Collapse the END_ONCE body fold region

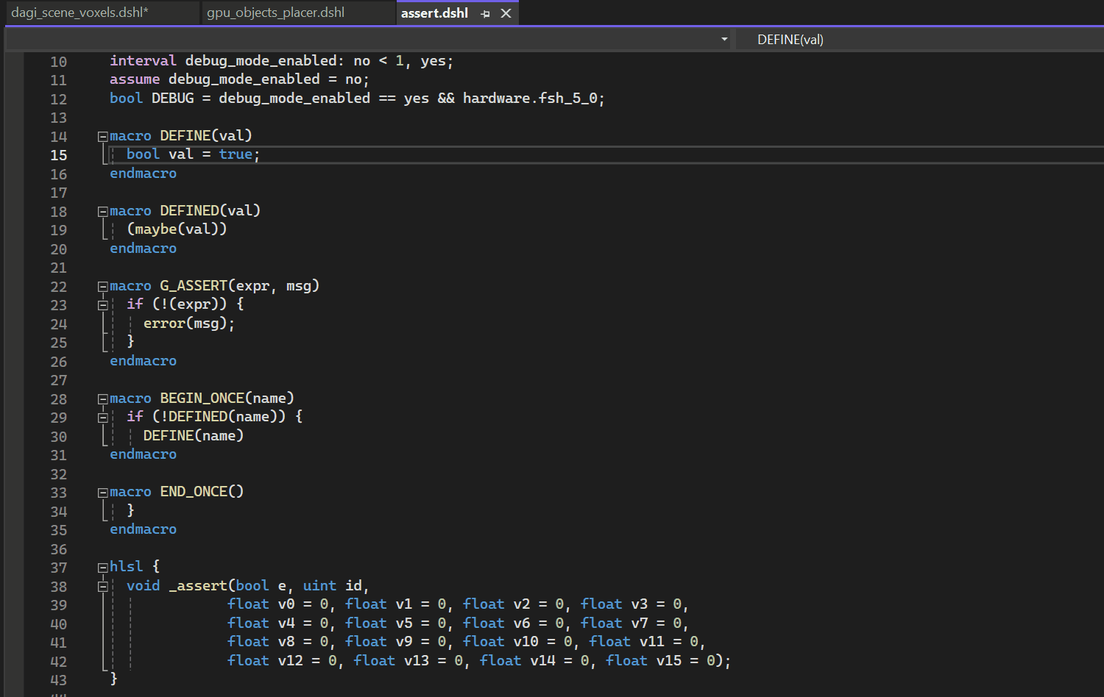102,491
